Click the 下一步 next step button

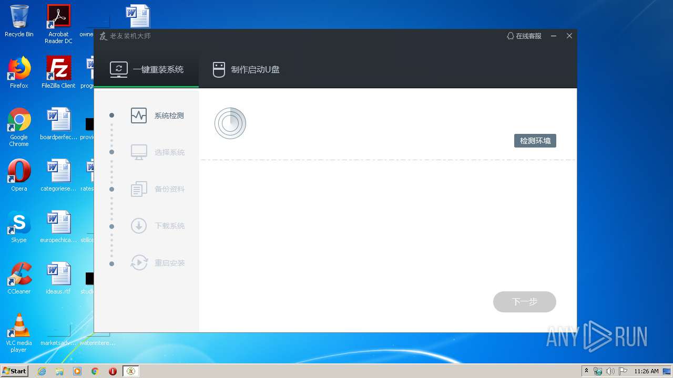524,302
